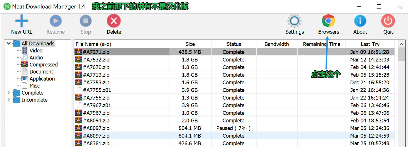Select the Complete folder in tree
Screen dimensions: 408x147
click(32, 93)
